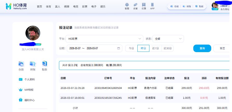Expand the 平台 HO彩票 dropdown

point(104,39)
